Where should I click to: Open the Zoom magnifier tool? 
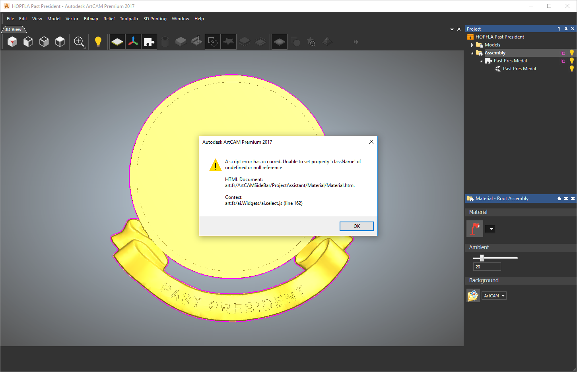(x=78, y=41)
